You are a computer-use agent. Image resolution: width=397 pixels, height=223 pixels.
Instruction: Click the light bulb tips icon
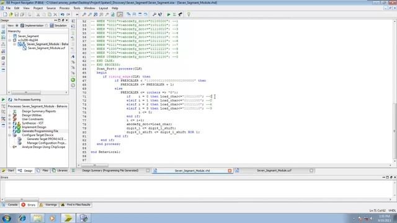pos(189,14)
